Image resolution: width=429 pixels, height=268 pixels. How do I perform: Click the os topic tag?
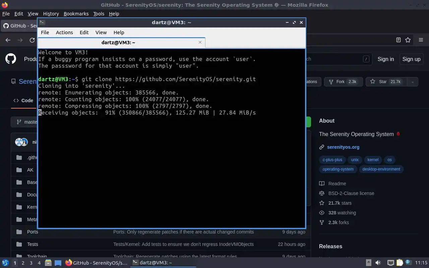[x=389, y=160]
